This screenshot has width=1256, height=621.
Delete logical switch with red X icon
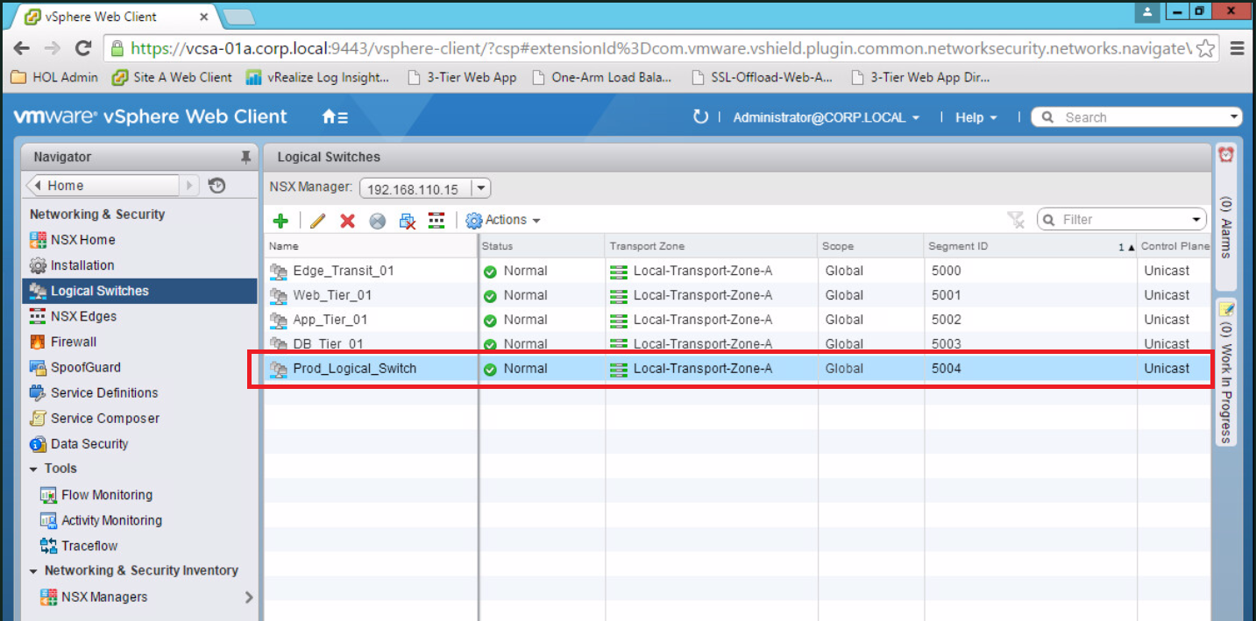[347, 221]
